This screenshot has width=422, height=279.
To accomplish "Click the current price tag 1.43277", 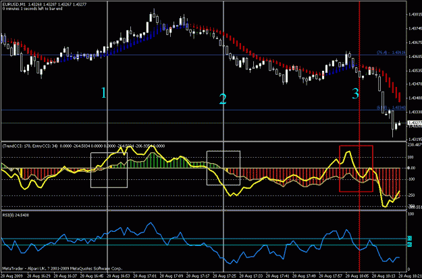I will coord(415,123).
